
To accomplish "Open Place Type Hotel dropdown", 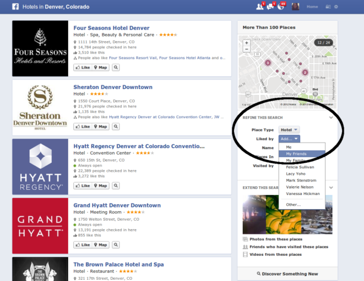I will click(290, 129).
